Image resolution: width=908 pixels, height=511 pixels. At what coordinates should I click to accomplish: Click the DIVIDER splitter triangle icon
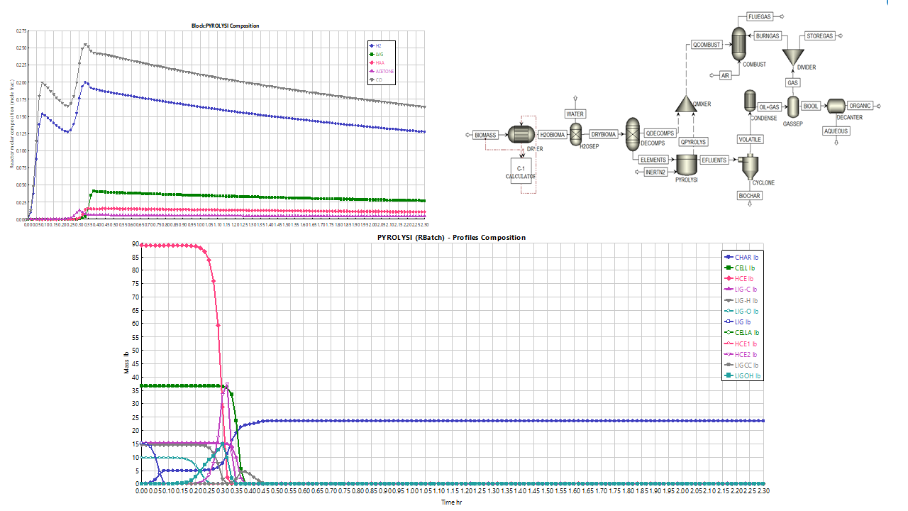pyautogui.click(x=792, y=55)
